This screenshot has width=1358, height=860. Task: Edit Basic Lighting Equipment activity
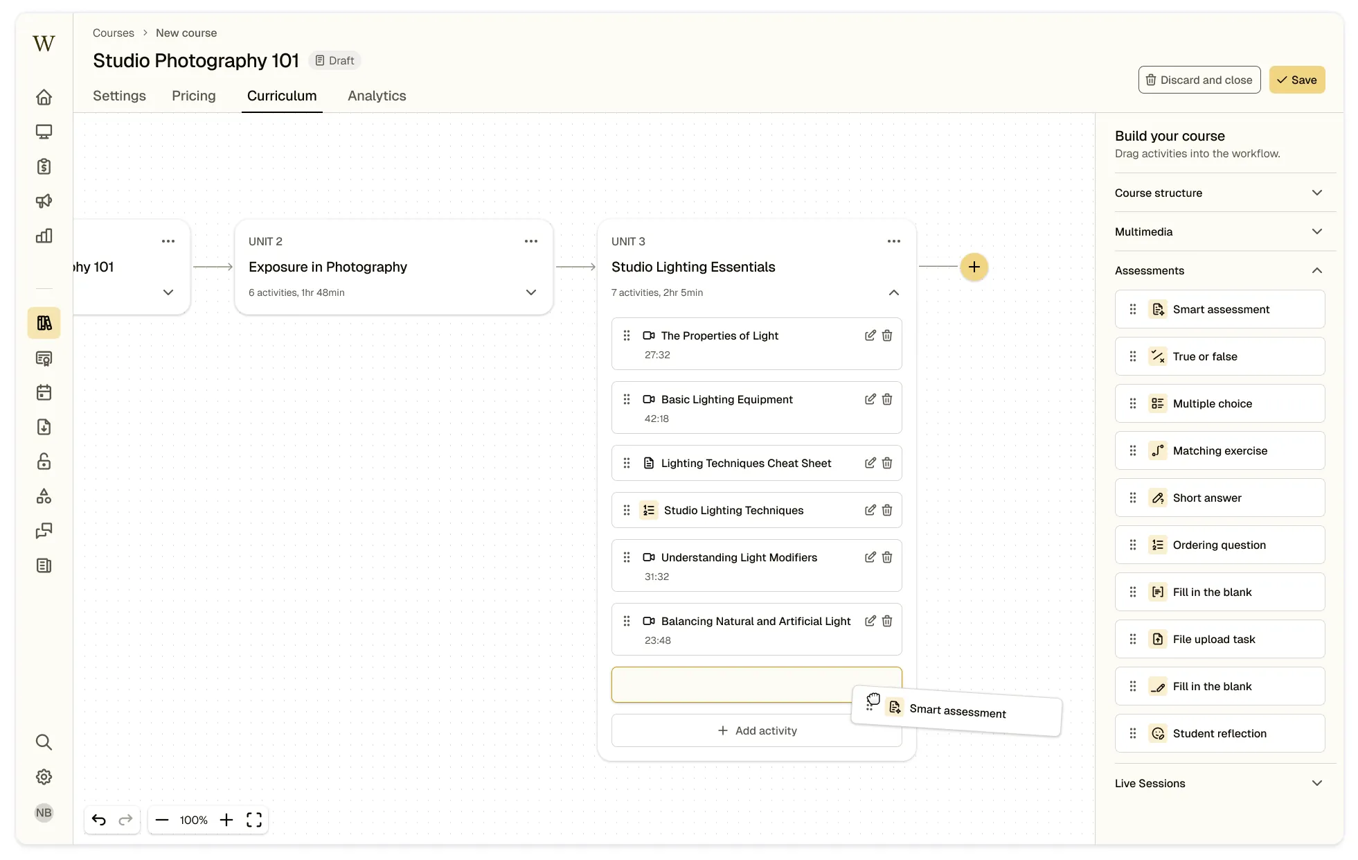tap(870, 399)
